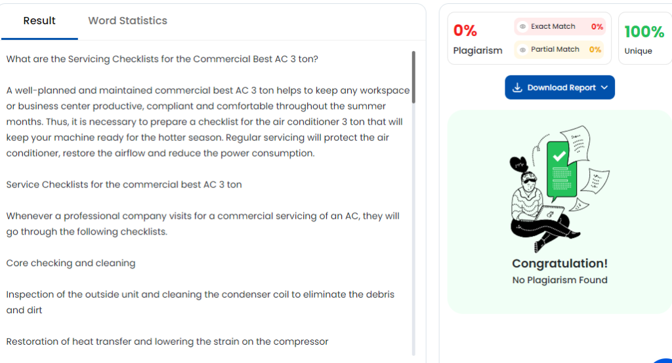Click the green 100% Unique score

click(644, 31)
